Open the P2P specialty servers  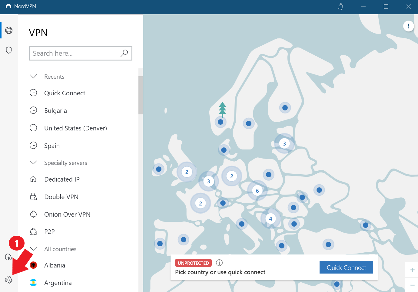pos(50,231)
